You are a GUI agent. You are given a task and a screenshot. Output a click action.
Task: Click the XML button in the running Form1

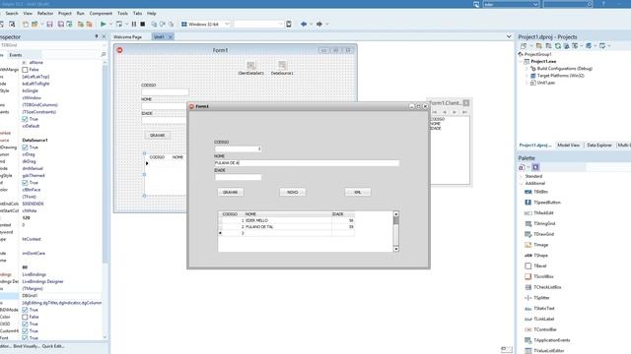click(358, 193)
